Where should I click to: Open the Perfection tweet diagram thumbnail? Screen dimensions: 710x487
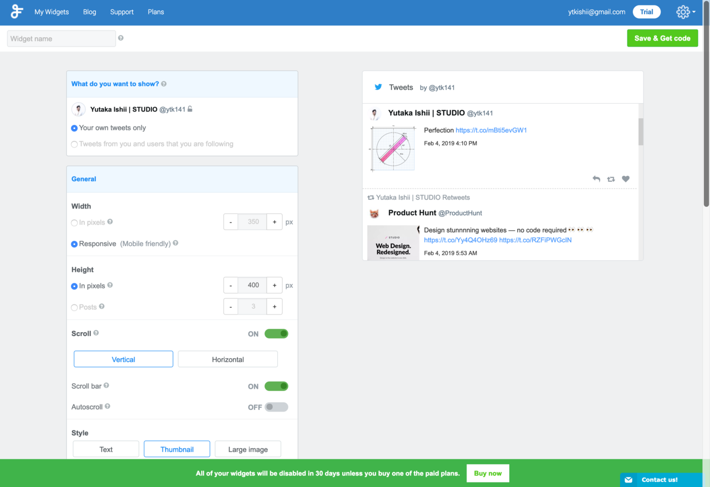pyautogui.click(x=393, y=148)
